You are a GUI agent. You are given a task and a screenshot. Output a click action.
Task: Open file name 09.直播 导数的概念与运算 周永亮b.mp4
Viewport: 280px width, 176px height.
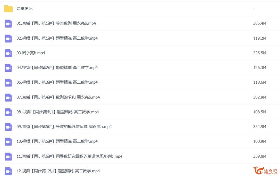coord(64,127)
